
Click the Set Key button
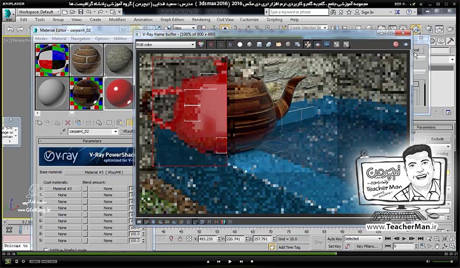(335, 246)
